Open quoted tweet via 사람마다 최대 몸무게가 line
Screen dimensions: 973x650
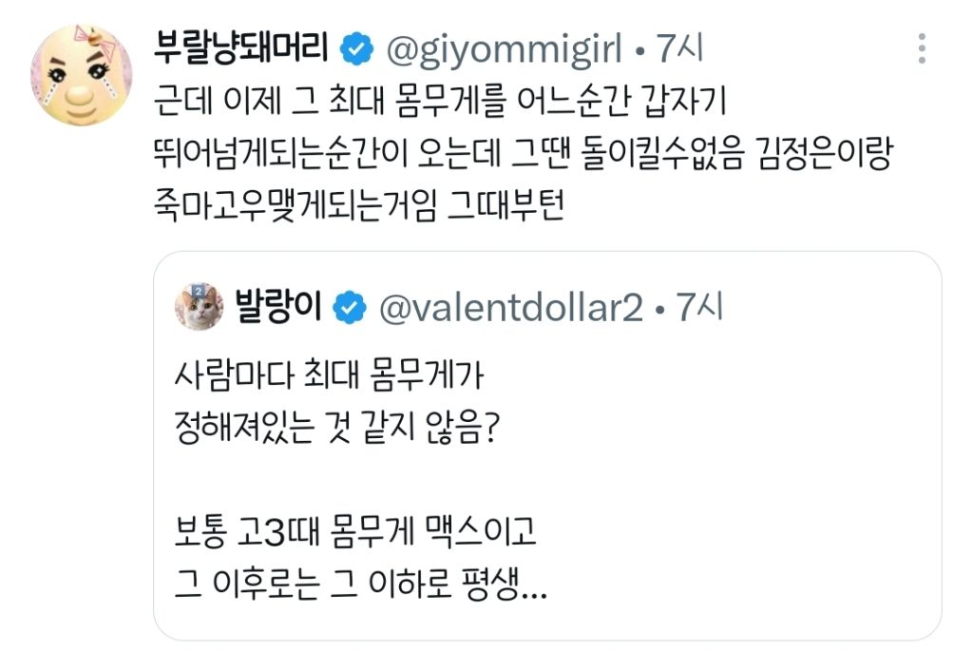tap(329, 375)
